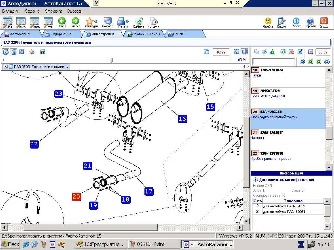The image size is (334, 250).
Task: Set zoom to 1:1 with magnifier icon
Action: tap(8, 22)
